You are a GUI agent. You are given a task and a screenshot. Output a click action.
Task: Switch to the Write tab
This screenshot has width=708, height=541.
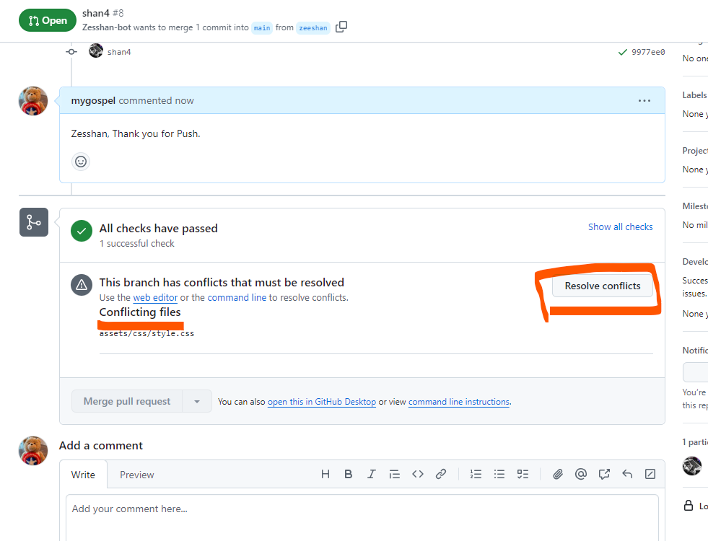pyautogui.click(x=83, y=475)
